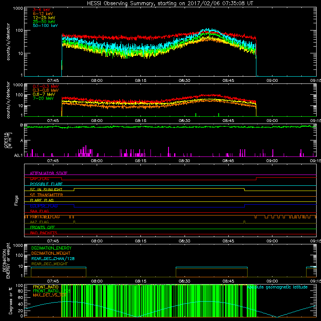Select the MAX_DET_VS_TOT legend label
Image resolution: width=321 pixels, height=321 pixels.
(x=49, y=295)
